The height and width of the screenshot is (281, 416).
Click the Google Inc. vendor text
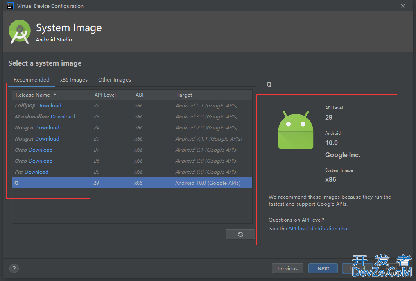(x=343, y=155)
